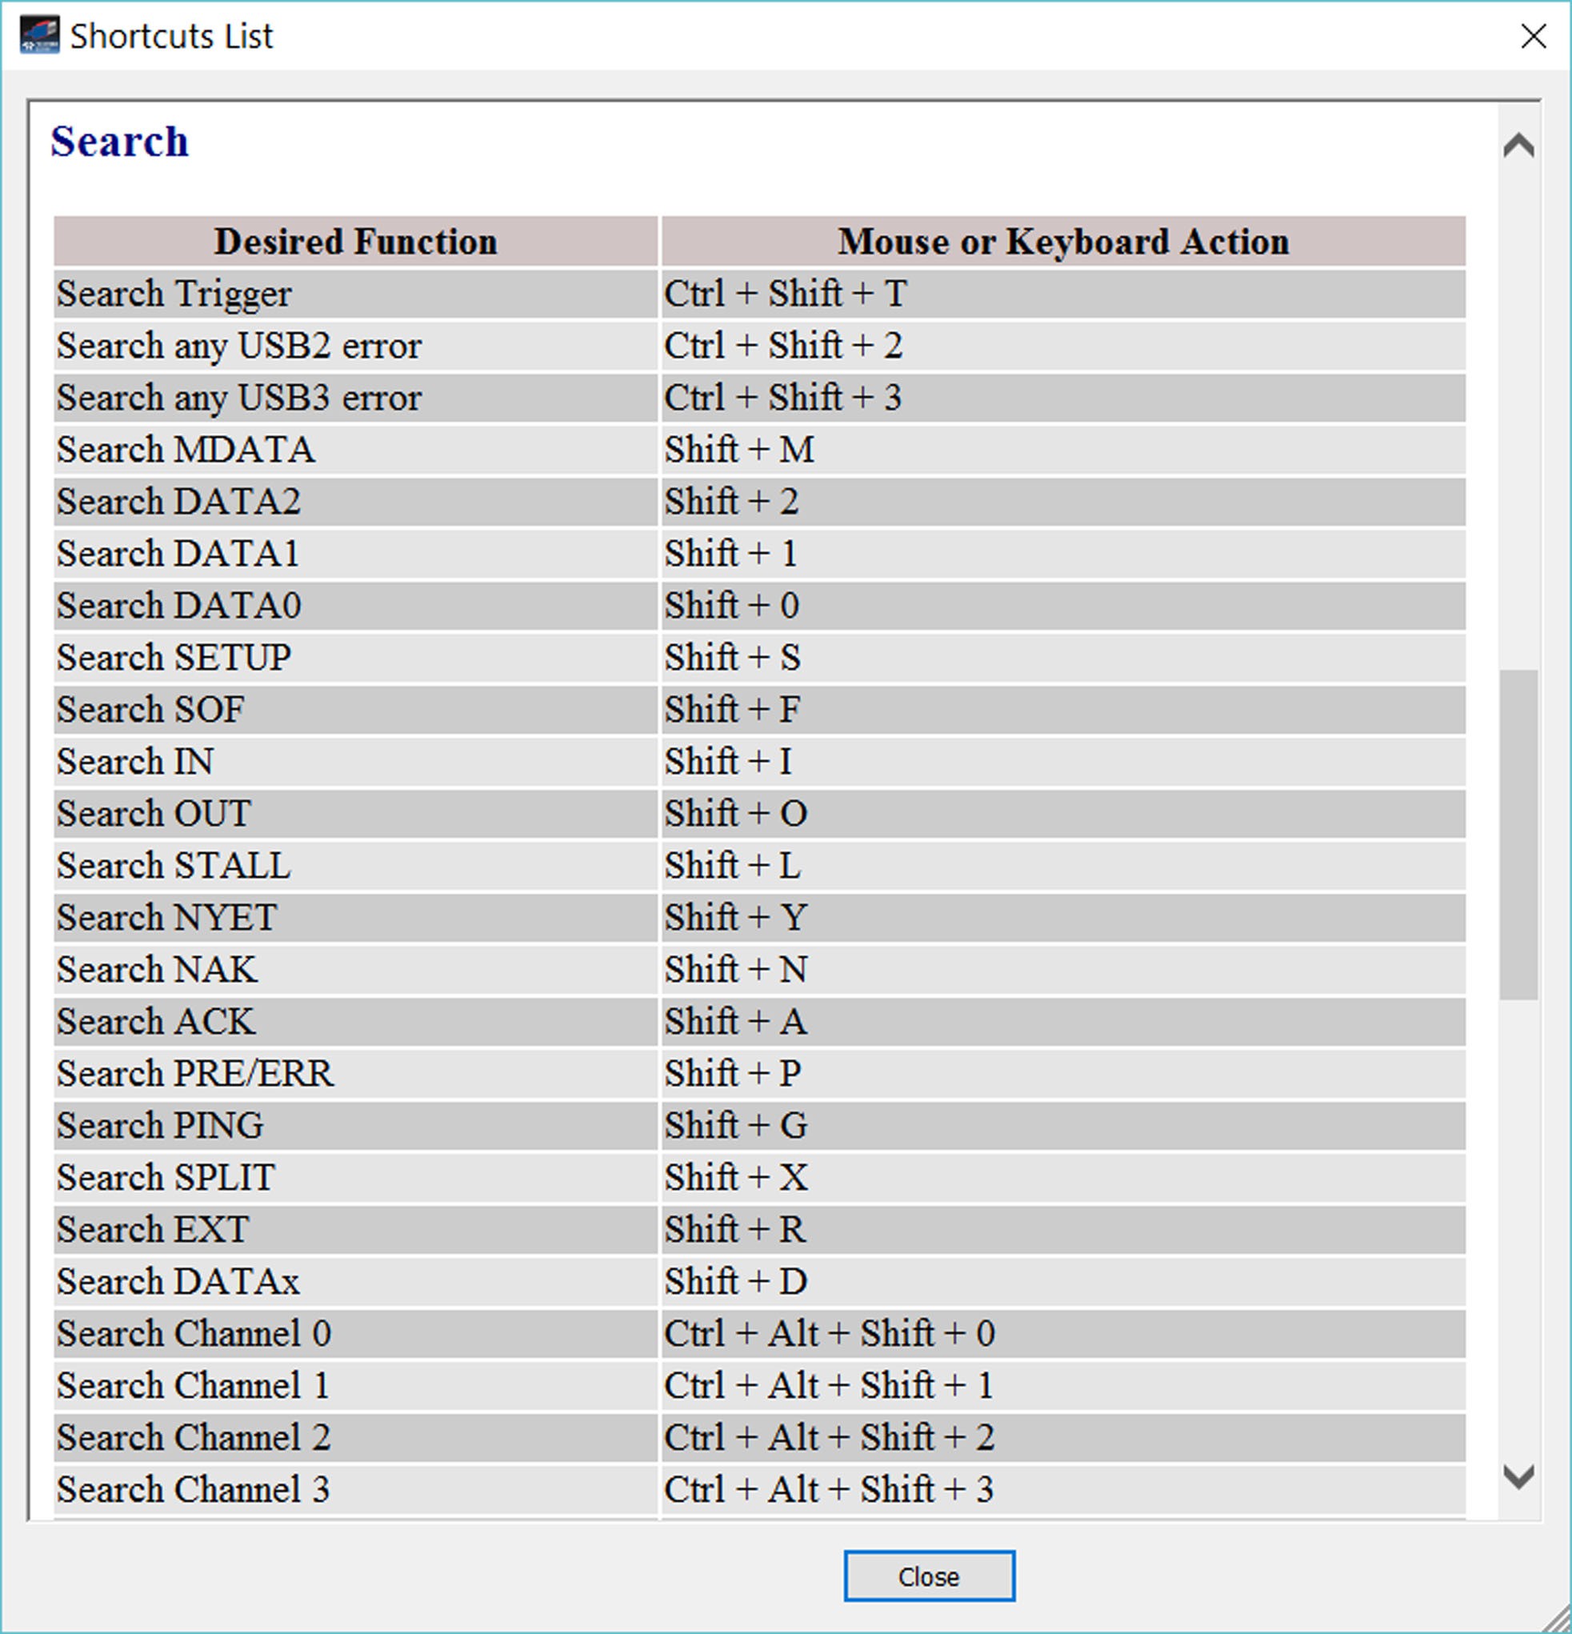Image resolution: width=1572 pixels, height=1634 pixels.
Task: Click the Desired Function column header
Action: 356,242
